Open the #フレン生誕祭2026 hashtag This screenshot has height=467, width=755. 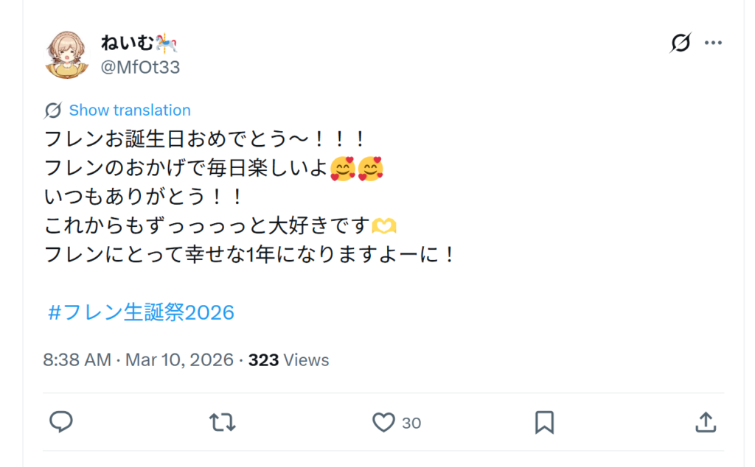pos(141,312)
